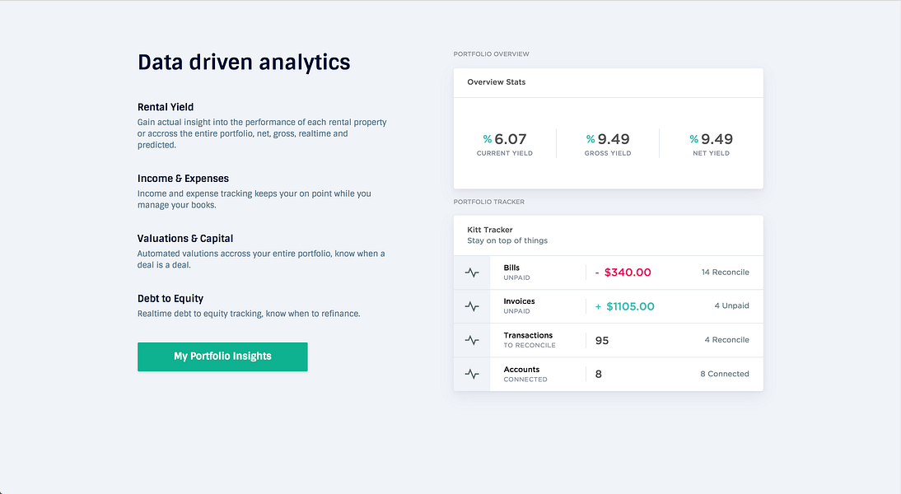The width and height of the screenshot is (901, 494).
Task: Select the Invoices amount "+ $1105.00"
Action: [x=624, y=307]
